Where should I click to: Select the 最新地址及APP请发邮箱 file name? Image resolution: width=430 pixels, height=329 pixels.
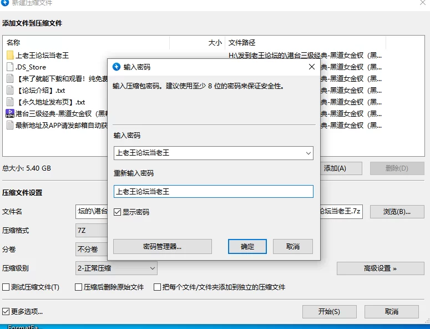pos(62,126)
